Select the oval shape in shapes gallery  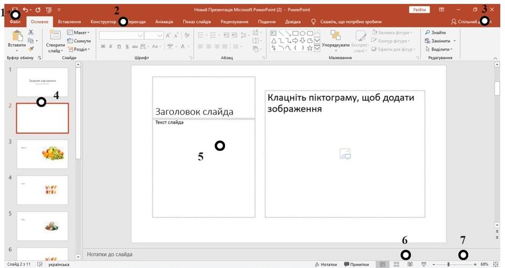pos(302,33)
